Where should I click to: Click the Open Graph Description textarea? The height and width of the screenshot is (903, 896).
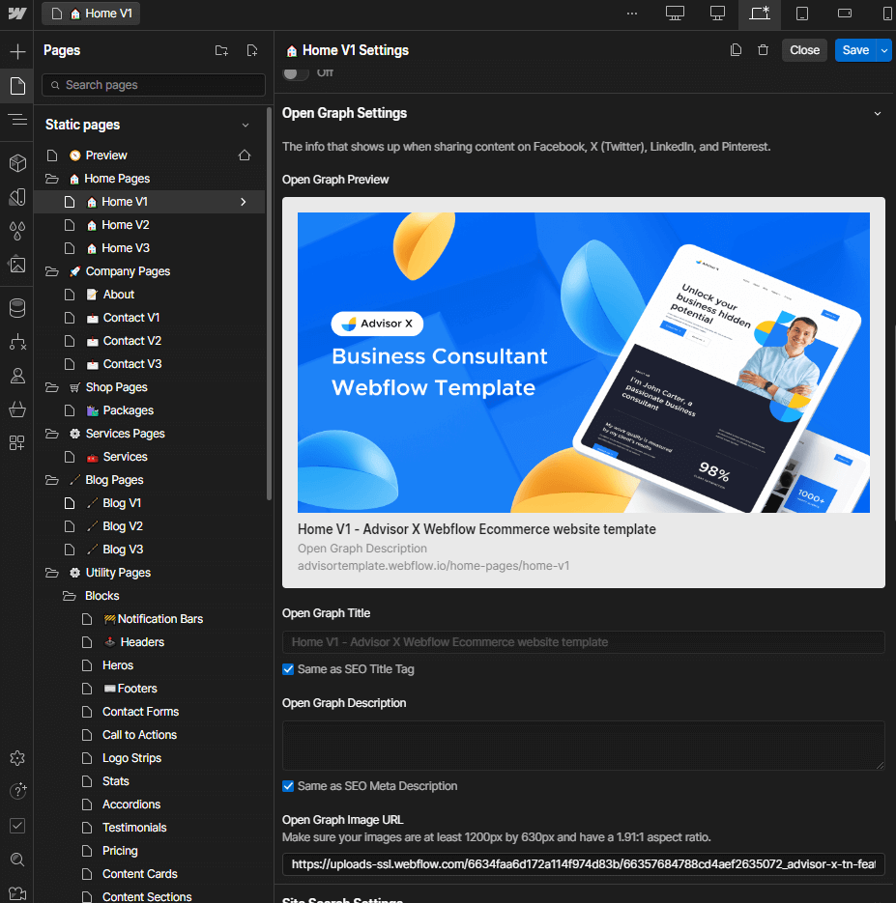(x=583, y=746)
